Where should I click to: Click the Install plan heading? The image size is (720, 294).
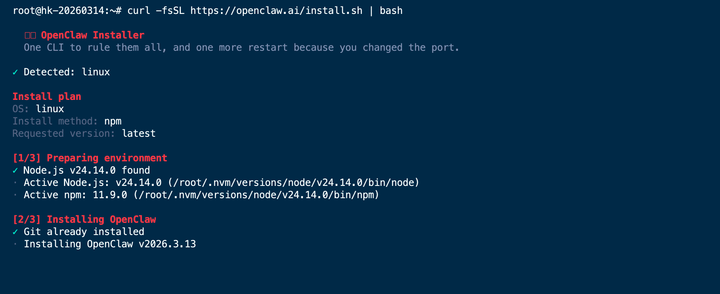click(47, 97)
